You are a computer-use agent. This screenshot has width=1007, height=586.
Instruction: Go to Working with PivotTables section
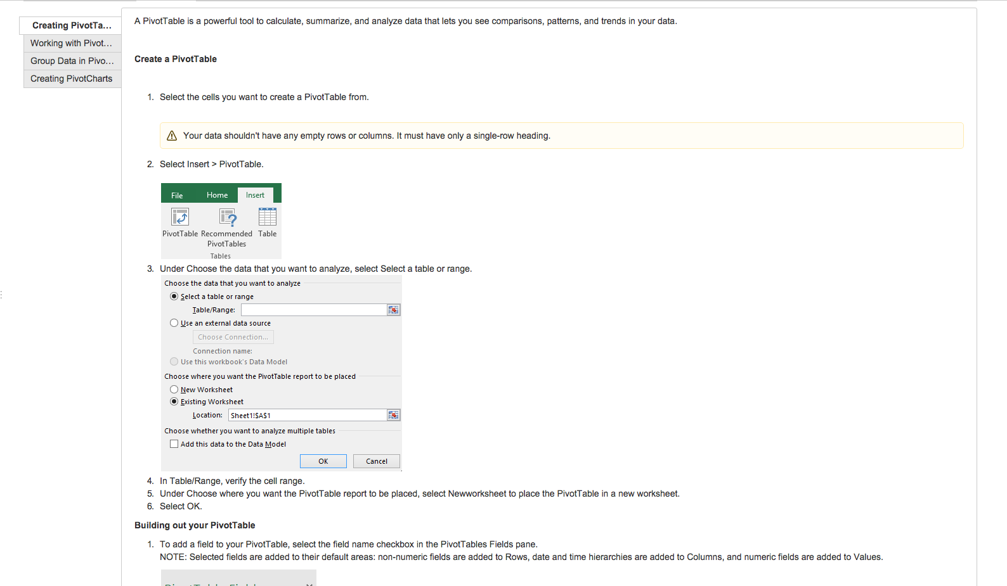coord(72,43)
